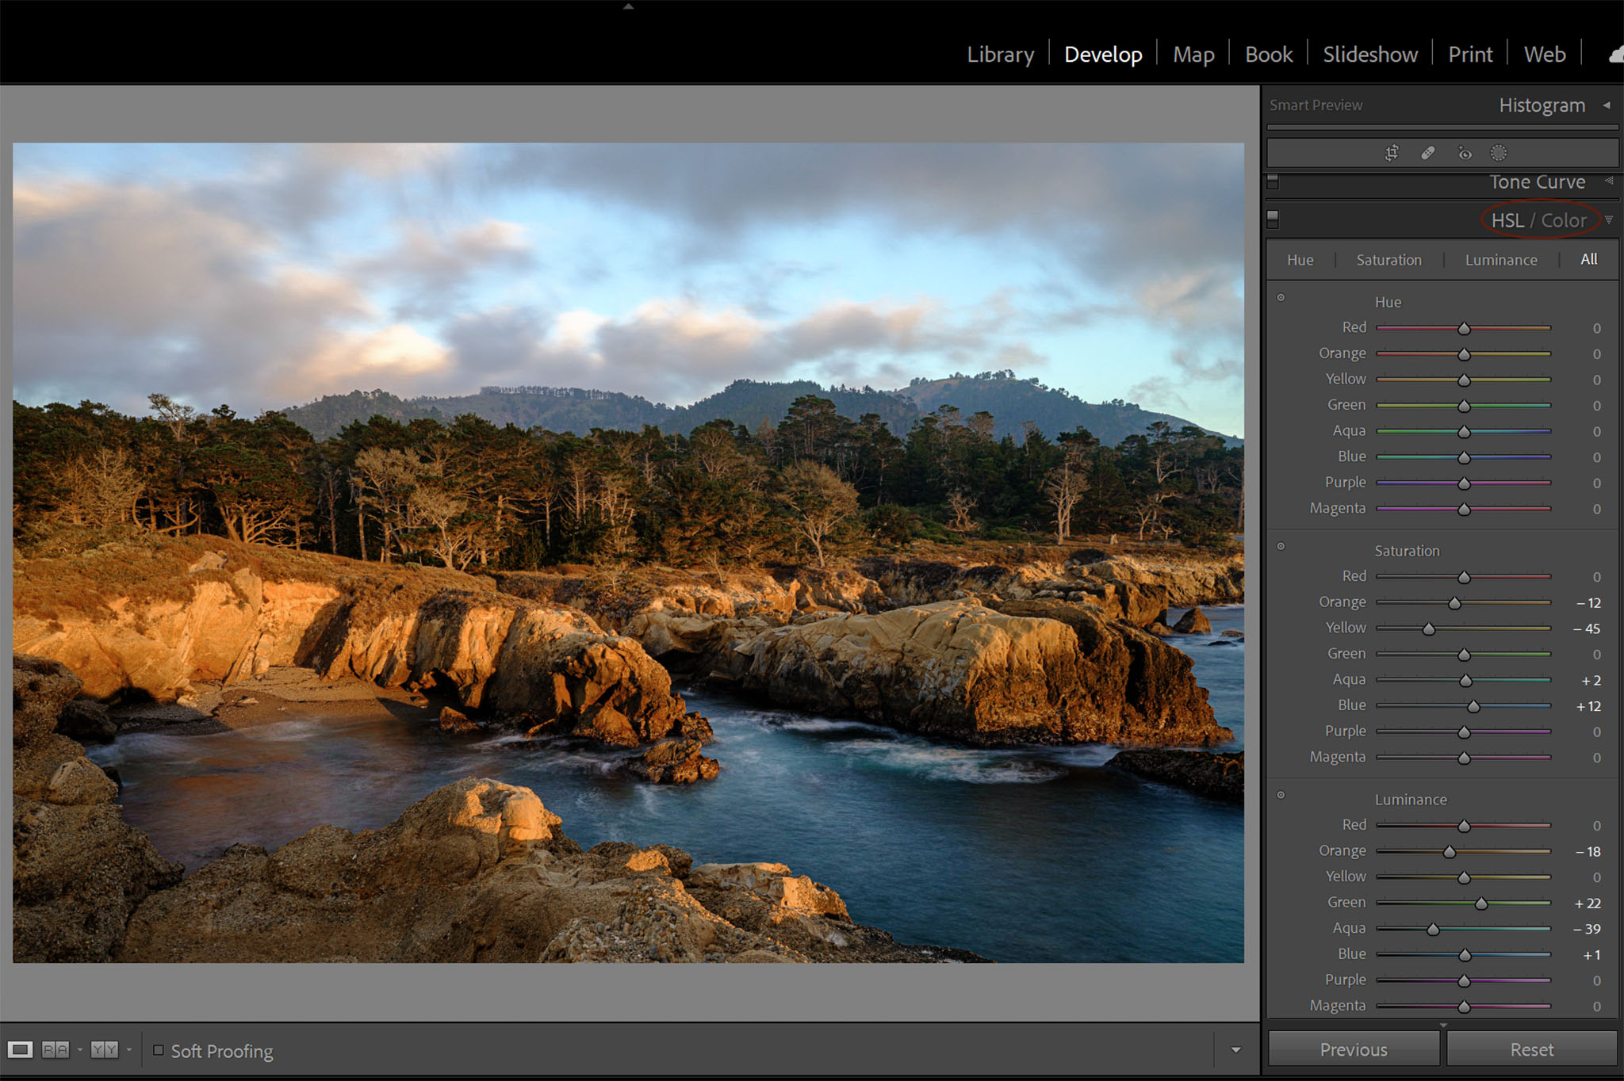Screen dimensions: 1624x1081
Task: Open the Saturation tab in HSL
Action: pos(1388,260)
